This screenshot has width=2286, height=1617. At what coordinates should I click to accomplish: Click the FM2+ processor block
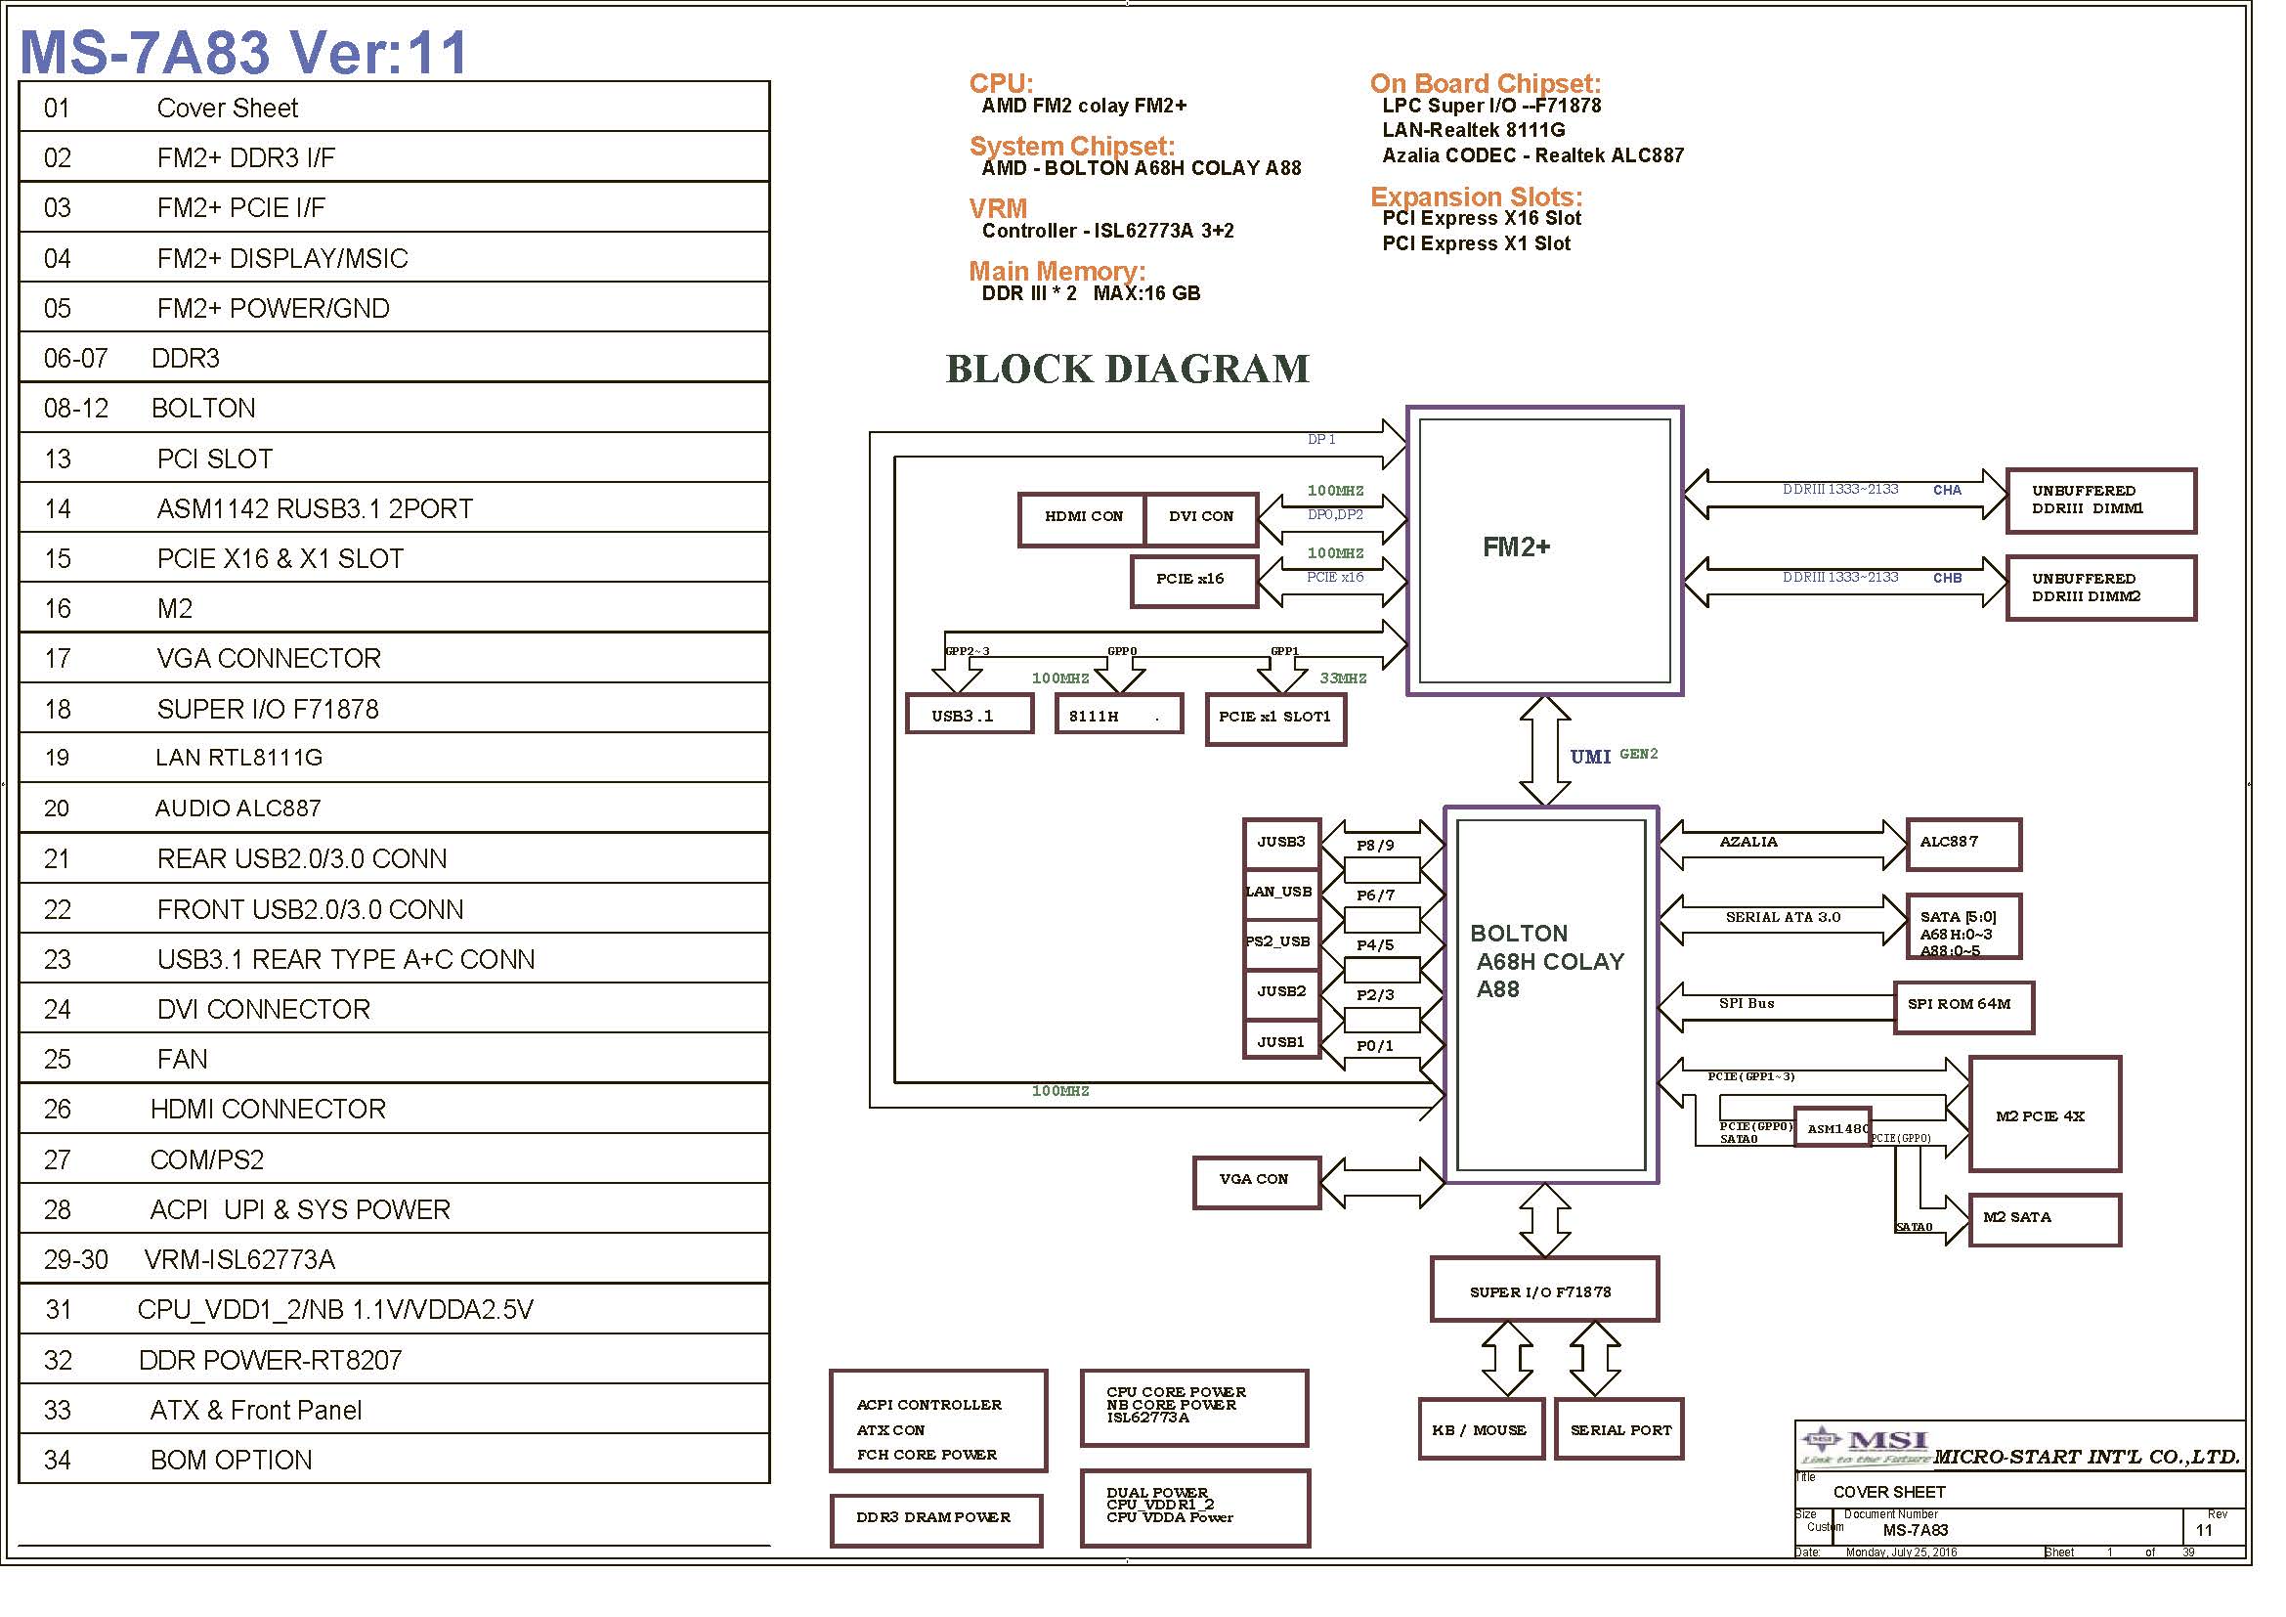(1543, 549)
